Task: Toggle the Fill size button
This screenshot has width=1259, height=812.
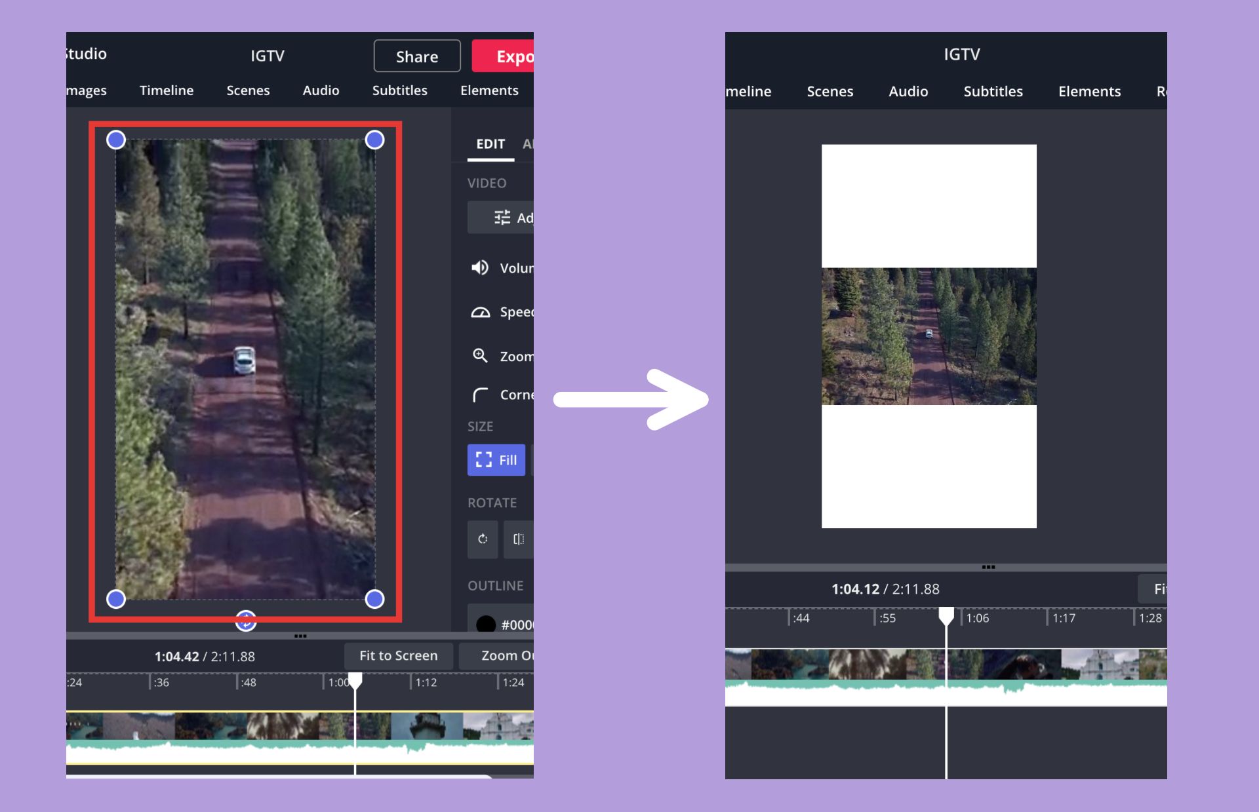Action: 496,460
